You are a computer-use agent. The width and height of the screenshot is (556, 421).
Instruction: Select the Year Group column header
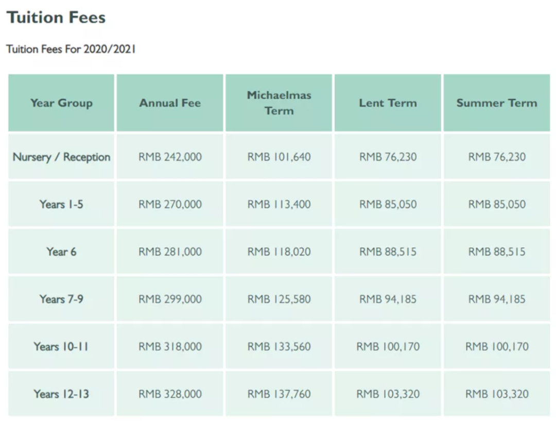(x=61, y=103)
